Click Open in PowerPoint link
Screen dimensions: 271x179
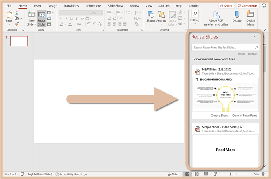244,115
